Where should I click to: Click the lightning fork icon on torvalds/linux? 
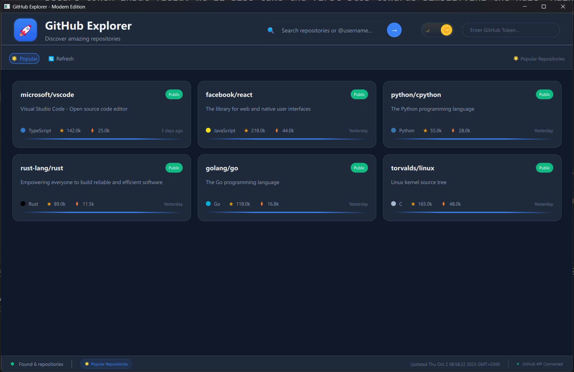coord(443,204)
